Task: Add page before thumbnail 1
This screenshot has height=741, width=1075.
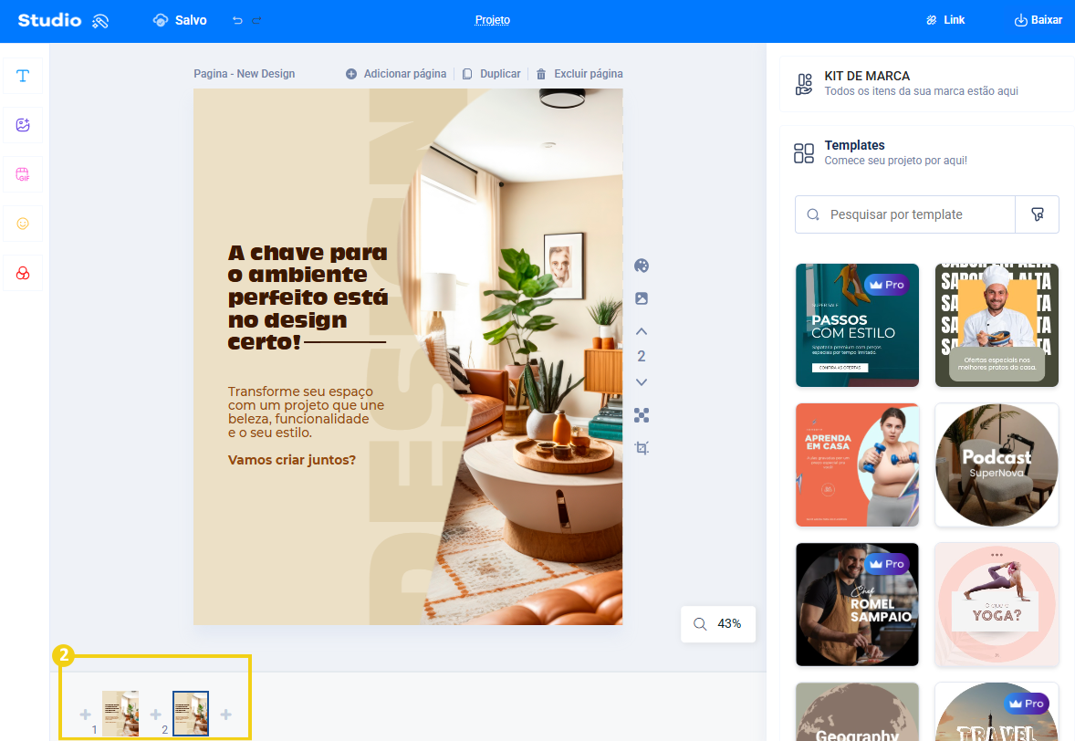Action: click(85, 715)
